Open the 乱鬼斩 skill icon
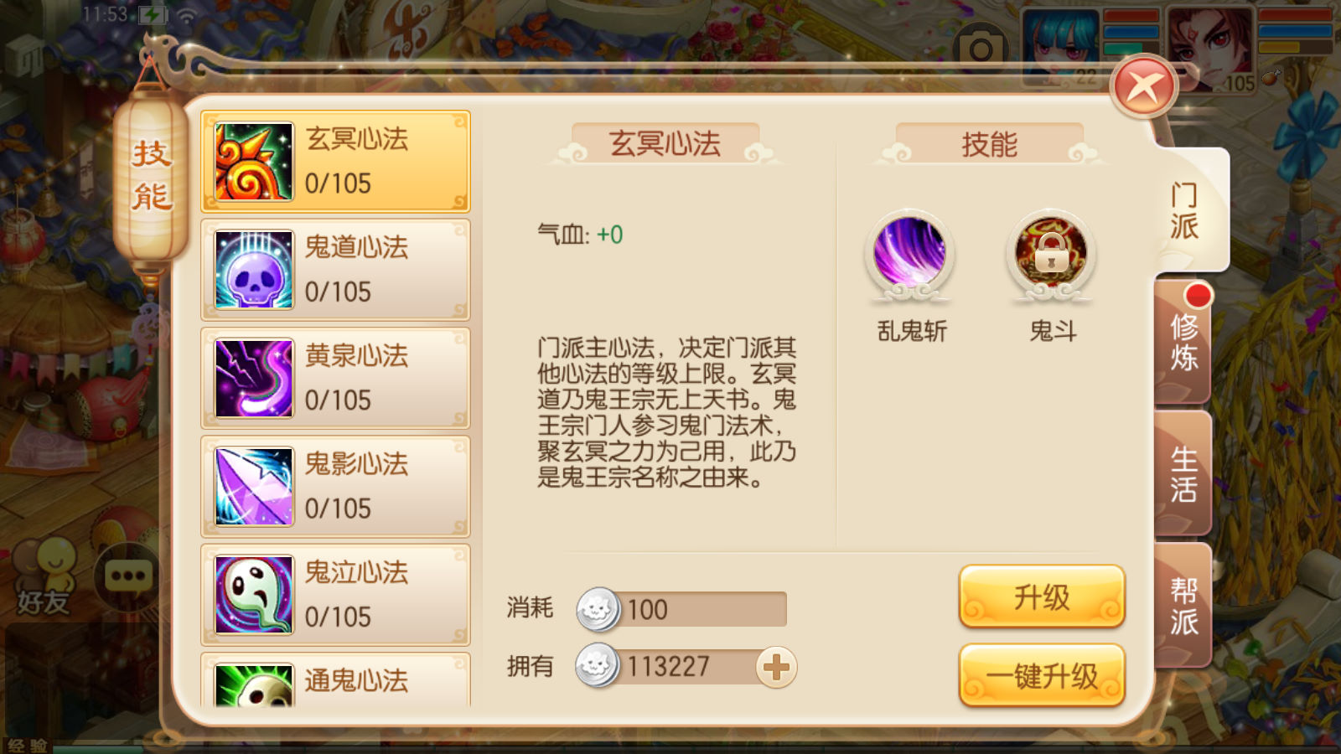 click(909, 252)
